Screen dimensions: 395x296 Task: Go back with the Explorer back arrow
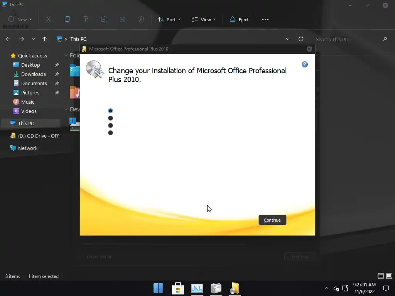pyautogui.click(x=8, y=39)
